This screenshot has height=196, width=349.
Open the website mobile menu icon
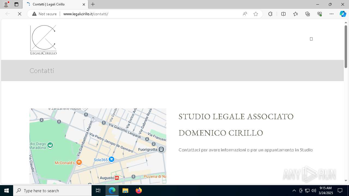(x=311, y=39)
